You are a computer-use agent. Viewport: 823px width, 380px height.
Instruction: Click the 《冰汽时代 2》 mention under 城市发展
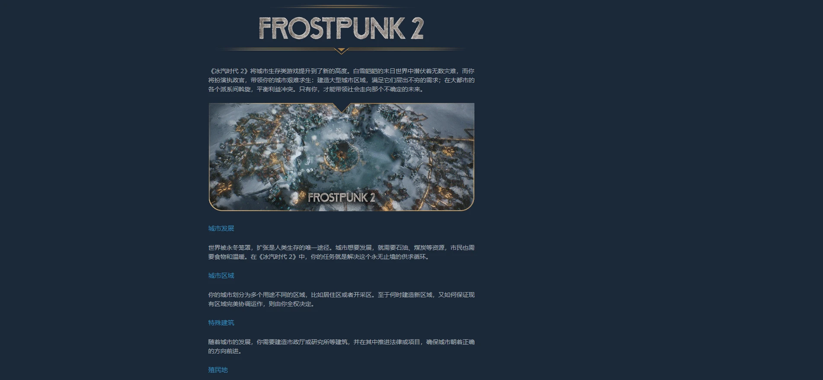tap(280, 257)
